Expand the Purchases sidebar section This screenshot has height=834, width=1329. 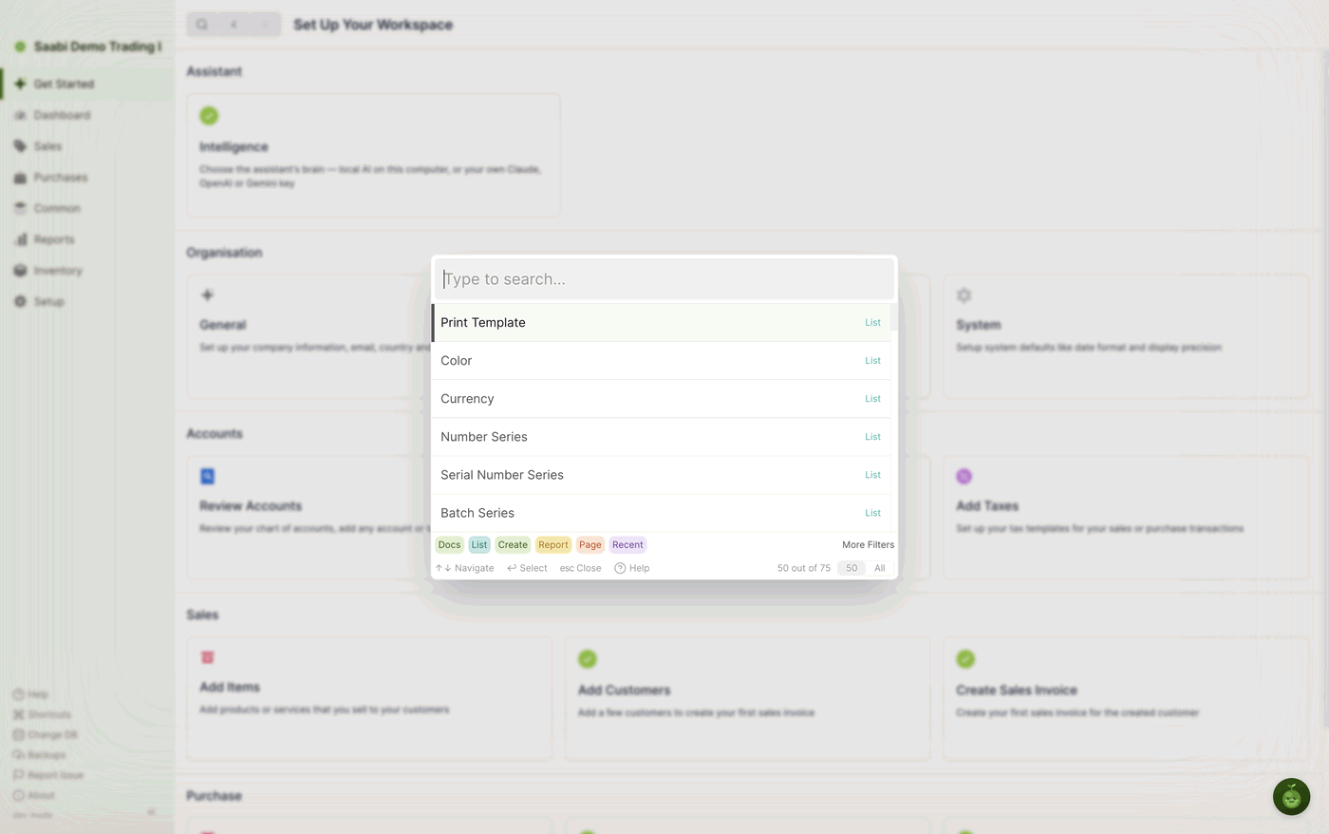[86, 178]
